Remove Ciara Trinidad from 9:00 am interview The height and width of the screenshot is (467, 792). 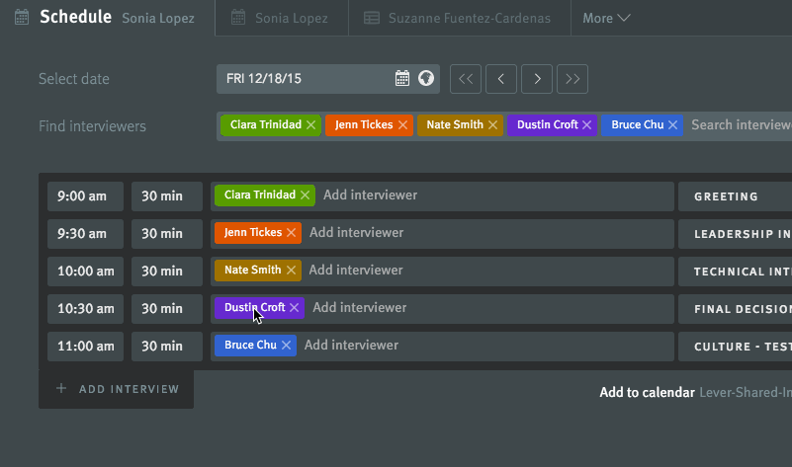pyautogui.click(x=306, y=195)
